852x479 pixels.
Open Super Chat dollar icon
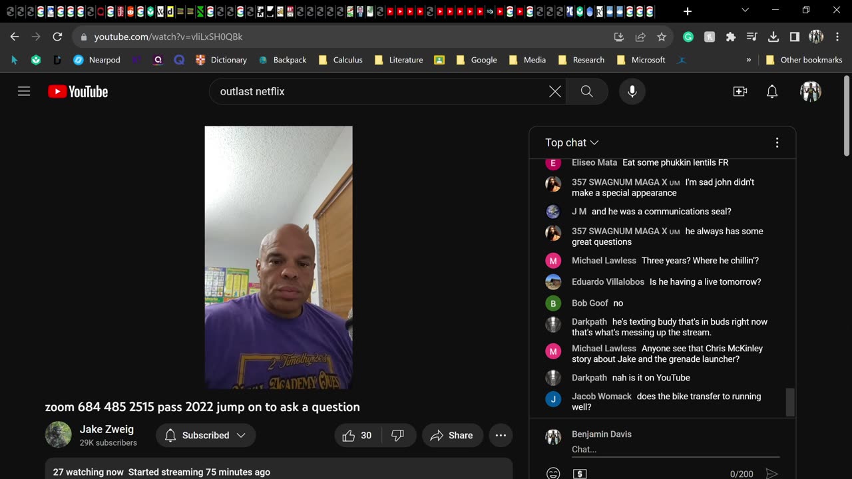(x=580, y=474)
